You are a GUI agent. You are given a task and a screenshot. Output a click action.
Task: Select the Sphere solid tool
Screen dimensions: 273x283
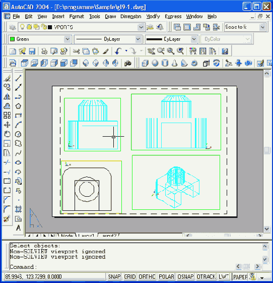[155, 63]
